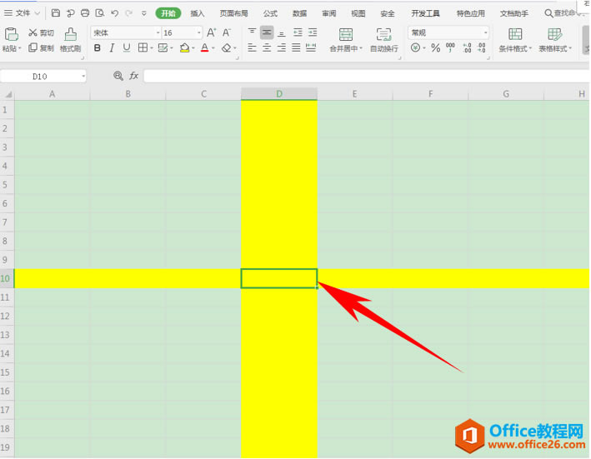The height and width of the screenshot is (459, 591).
Task: Switch to the 视图 (View) tab
Action: (358, 13)
